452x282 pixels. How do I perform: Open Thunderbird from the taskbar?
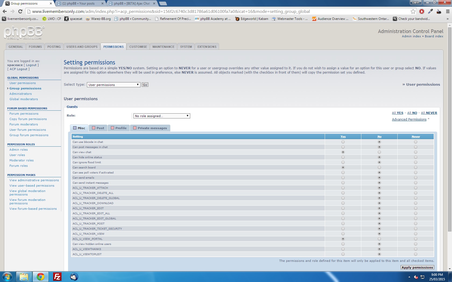pos(74,277)
